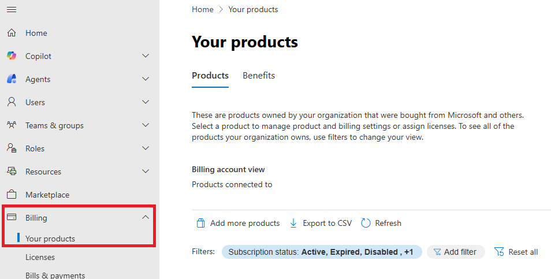The image size is (551, 279).
Task: Click the Refresh circular arrow icon
Action: click(x=366, y=223)
